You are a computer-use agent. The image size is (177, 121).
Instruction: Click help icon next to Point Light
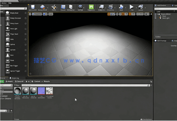tap(26, 29)
